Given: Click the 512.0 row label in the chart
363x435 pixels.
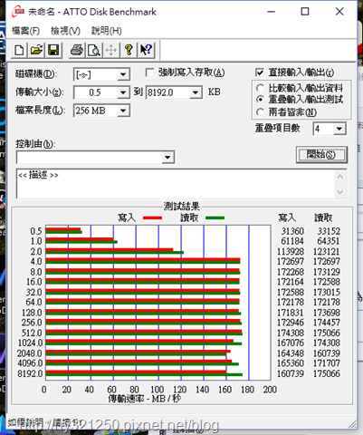Looking at the screenshot, I should (x=32, y=333).
